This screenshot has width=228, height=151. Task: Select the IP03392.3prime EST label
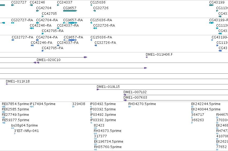pos(103,120)
